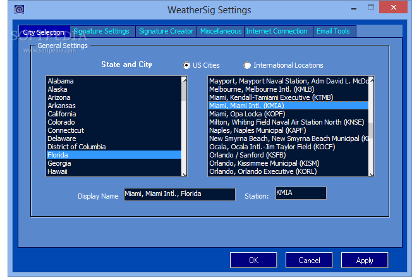Pick Arkansas in the state list
The image size is (412, 277).
[114, 106]
